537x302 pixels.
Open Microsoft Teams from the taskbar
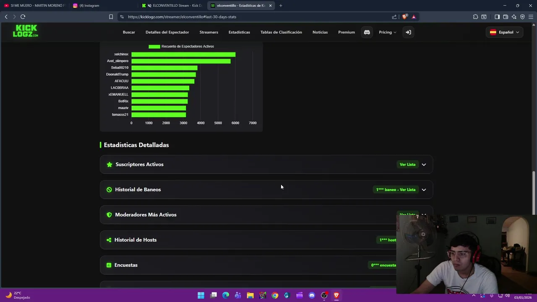point(238,295)
